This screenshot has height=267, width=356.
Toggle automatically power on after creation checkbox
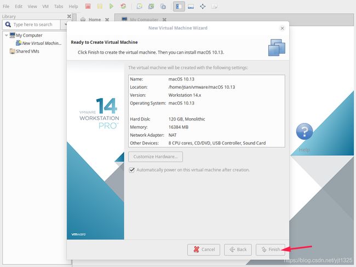coord(131,170)
